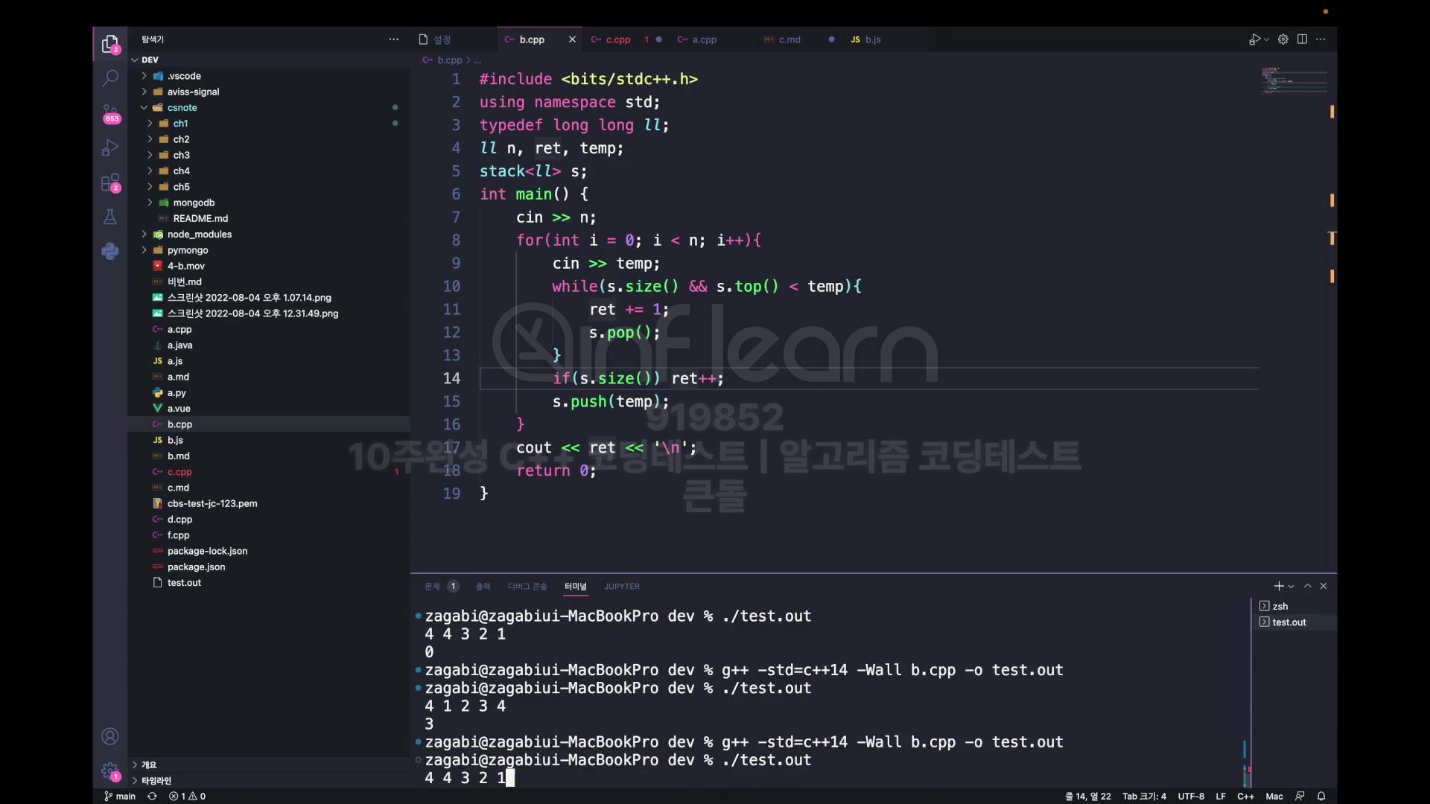Switch to the c.cpp editor tab
The image size is (1430, 804).
pyautogui.click(x=617, y=39)
